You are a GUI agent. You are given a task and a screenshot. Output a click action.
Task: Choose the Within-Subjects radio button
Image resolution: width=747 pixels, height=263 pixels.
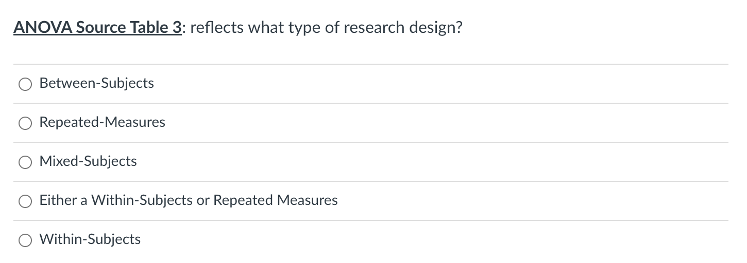tap(26, 240)
